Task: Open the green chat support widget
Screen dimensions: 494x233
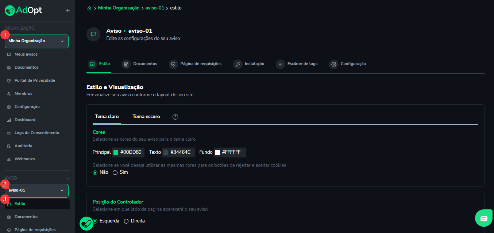Action: [x=484, y=218]
